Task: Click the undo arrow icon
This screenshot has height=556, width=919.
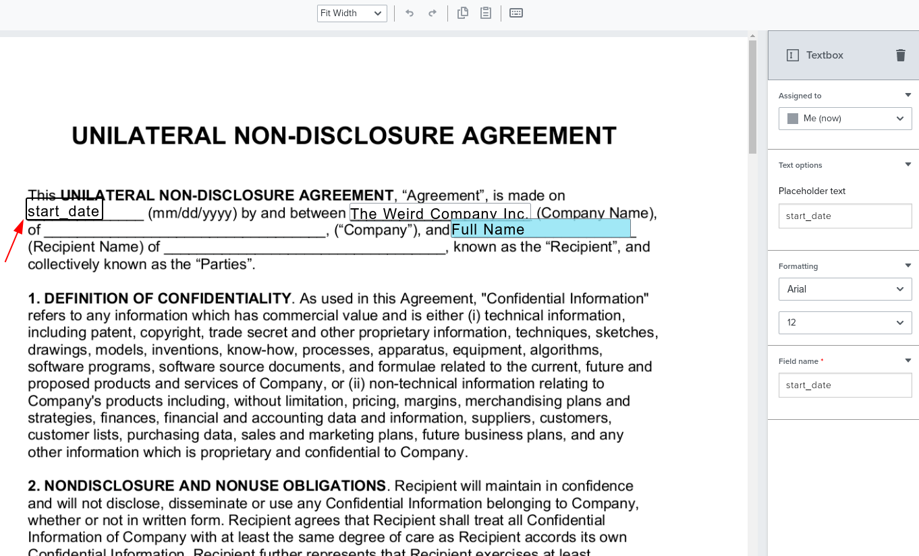Action: (x=409, y=13)
